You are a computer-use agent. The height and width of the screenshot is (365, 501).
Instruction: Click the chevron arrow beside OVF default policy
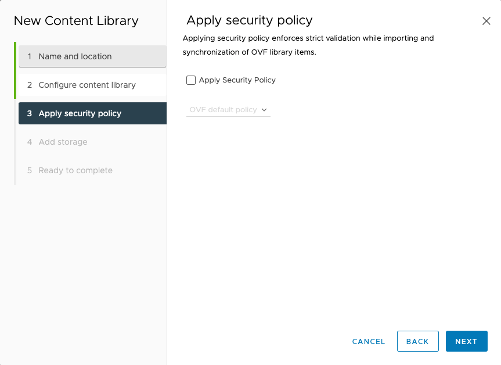click(264, 110)
